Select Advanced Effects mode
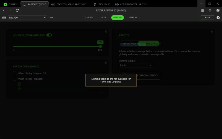This screenshot has height=139, width=222. coord(148,44)
